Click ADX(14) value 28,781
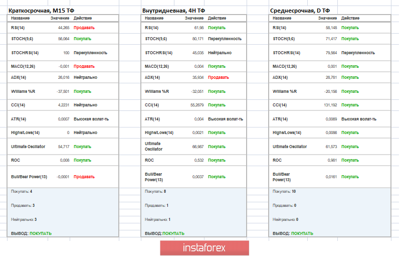The height and width of the screenshot is (256, 409). (x=331, y=77)
